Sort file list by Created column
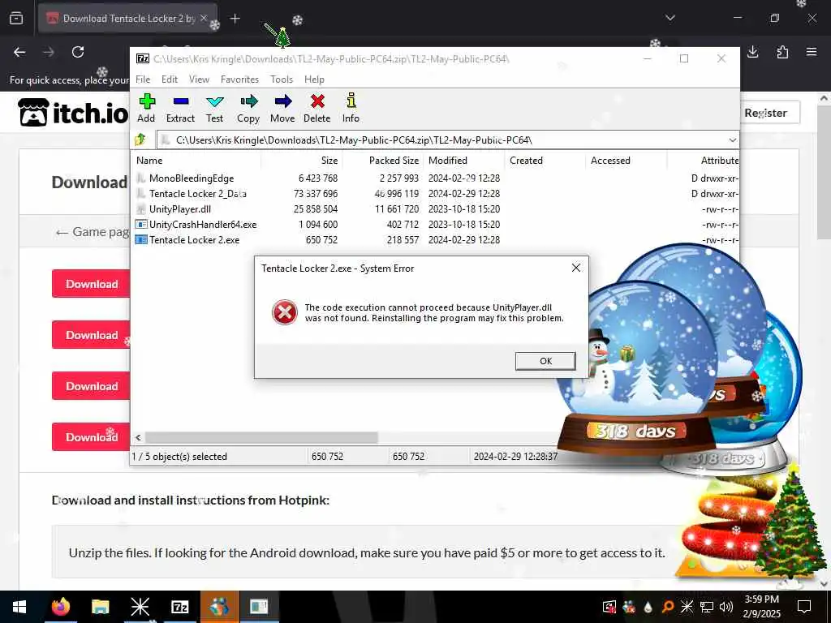 (x=545, y=161)
